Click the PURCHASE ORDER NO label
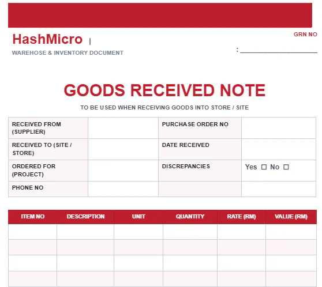The width and height of the screenshot is (322, 287). click(195, 124)
